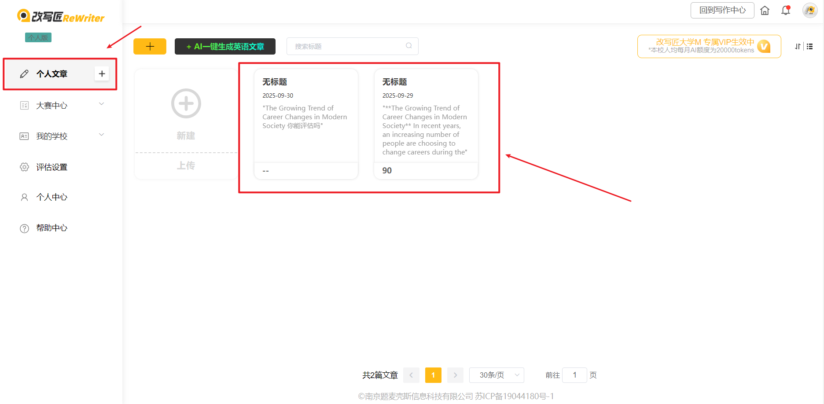Click the plus icon beside 个人文章

pyautogui.click(x=102, y=74)
